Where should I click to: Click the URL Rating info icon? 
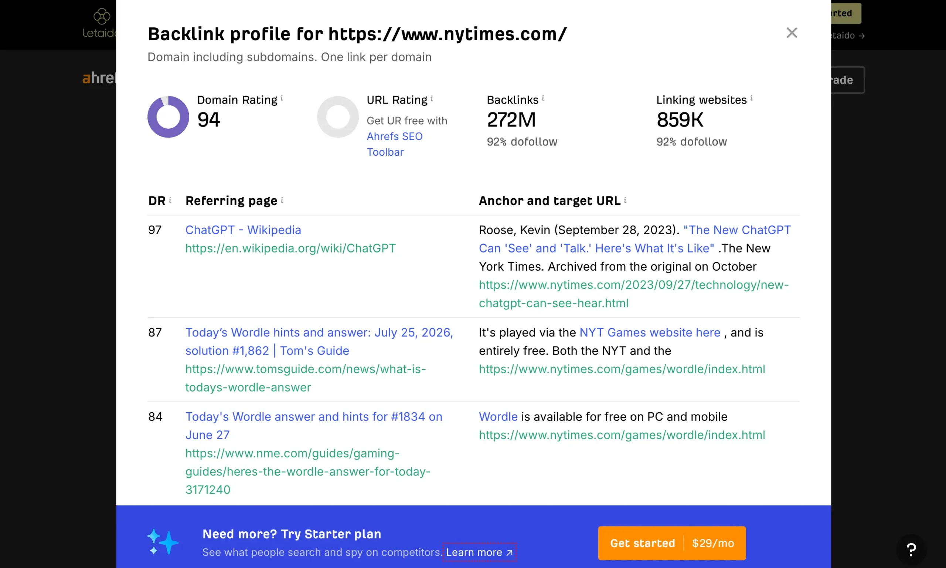(x=432, y=98)
